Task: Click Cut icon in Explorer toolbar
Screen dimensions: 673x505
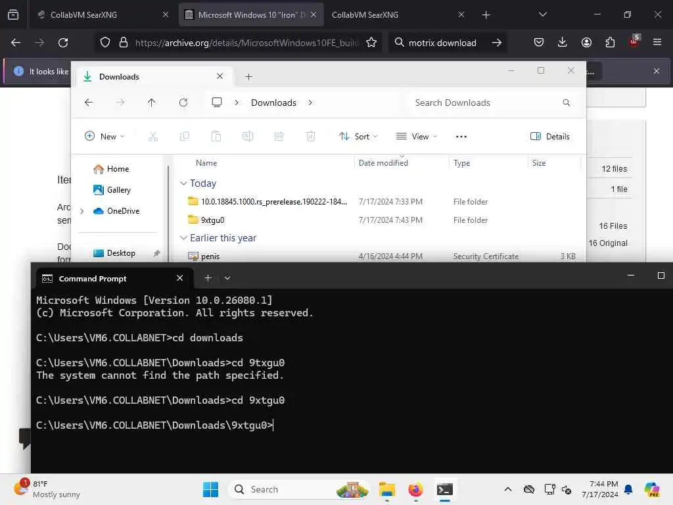Action: click(x=152, y=136)
